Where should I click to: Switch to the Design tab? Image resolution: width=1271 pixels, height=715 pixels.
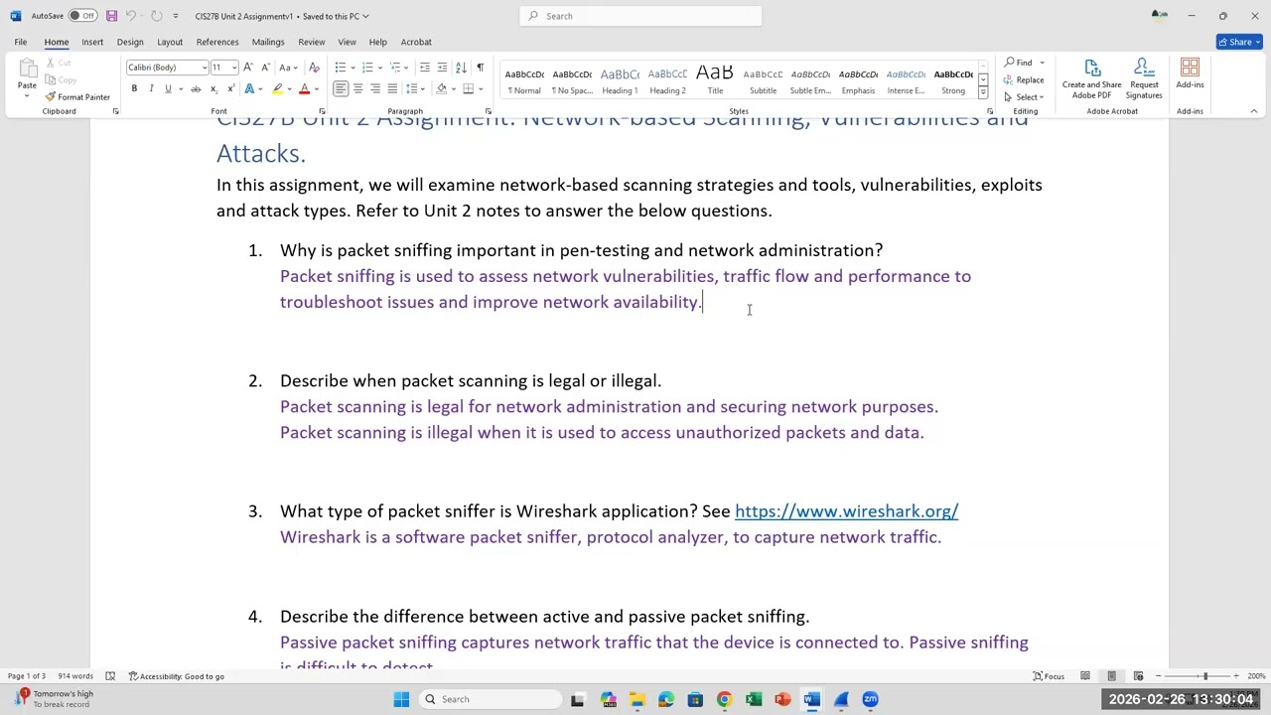click(130, 42)
